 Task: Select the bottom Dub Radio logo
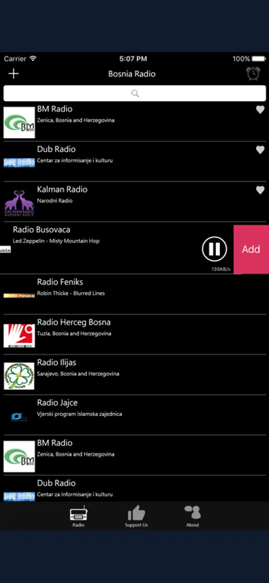tap(19, 496)
